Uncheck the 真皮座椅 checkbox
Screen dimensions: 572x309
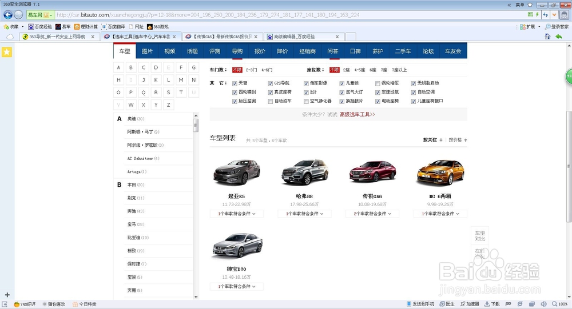[x=271, y=93]
